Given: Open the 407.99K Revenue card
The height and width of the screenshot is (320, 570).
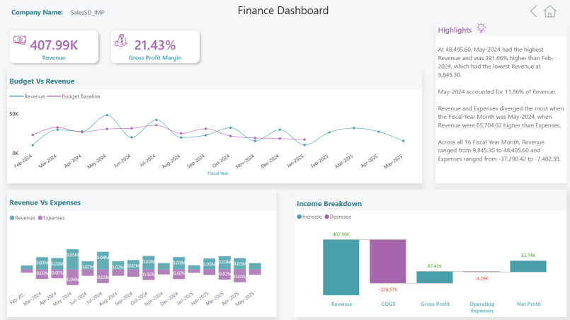Looking at the screenshot, I should point(54,47).
